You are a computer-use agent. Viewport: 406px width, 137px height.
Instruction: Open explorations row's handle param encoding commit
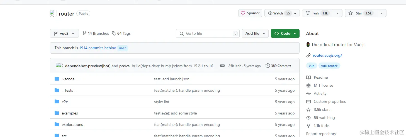pyautogui.click(x=187, y=124)
